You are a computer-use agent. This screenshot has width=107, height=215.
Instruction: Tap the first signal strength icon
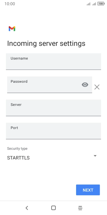(x=89, y=4)
